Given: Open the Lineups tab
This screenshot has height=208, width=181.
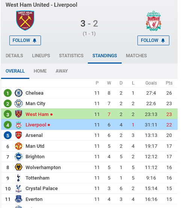Looking at the screenshot, I should [41, 56].
